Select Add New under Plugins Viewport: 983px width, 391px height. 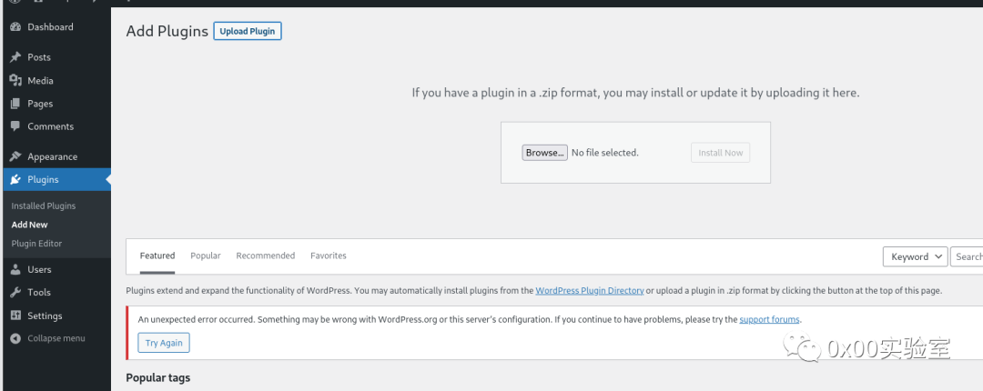click(x=29, y=225)
